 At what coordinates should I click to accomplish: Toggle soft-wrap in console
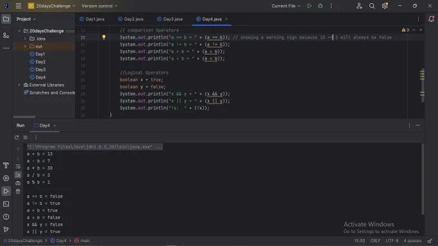coord(18,167)
